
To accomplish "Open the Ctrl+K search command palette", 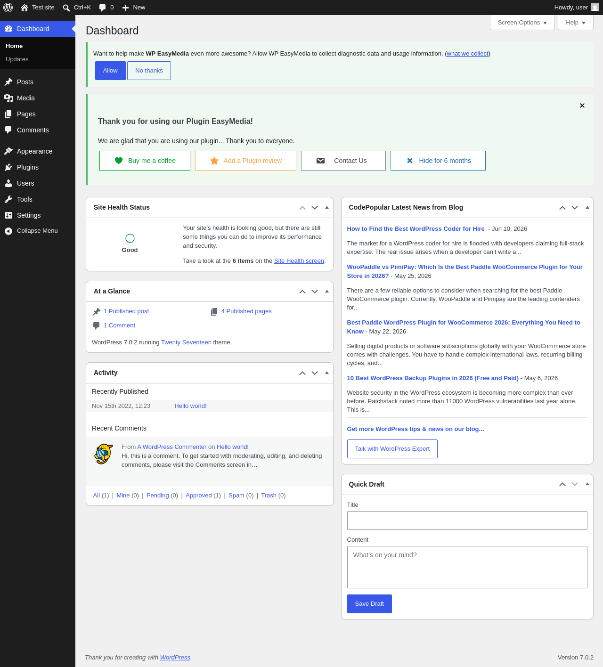I will (x=77, y=8).
